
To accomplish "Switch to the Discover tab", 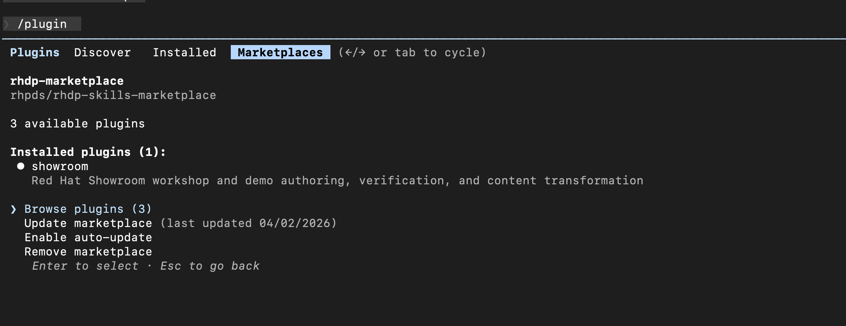I will coord(102,52).
